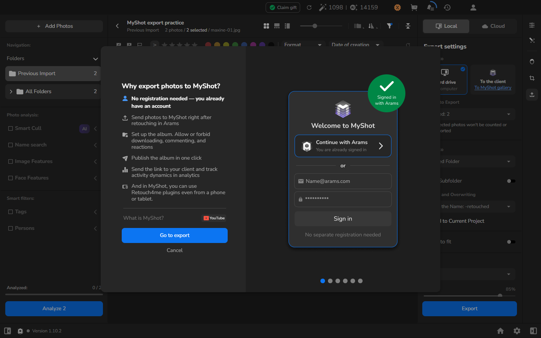Click the Name@arams.com email field

point(343,181)
